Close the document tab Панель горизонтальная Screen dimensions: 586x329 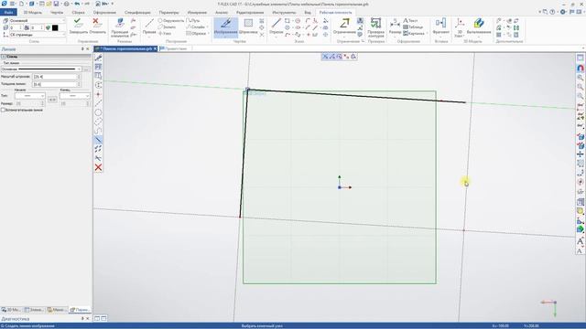pos(155,48)
